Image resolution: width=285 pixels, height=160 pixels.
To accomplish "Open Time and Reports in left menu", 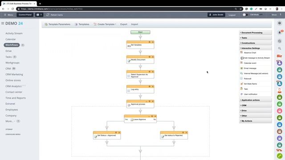I will pyautogui.click(x=16, y=98).
